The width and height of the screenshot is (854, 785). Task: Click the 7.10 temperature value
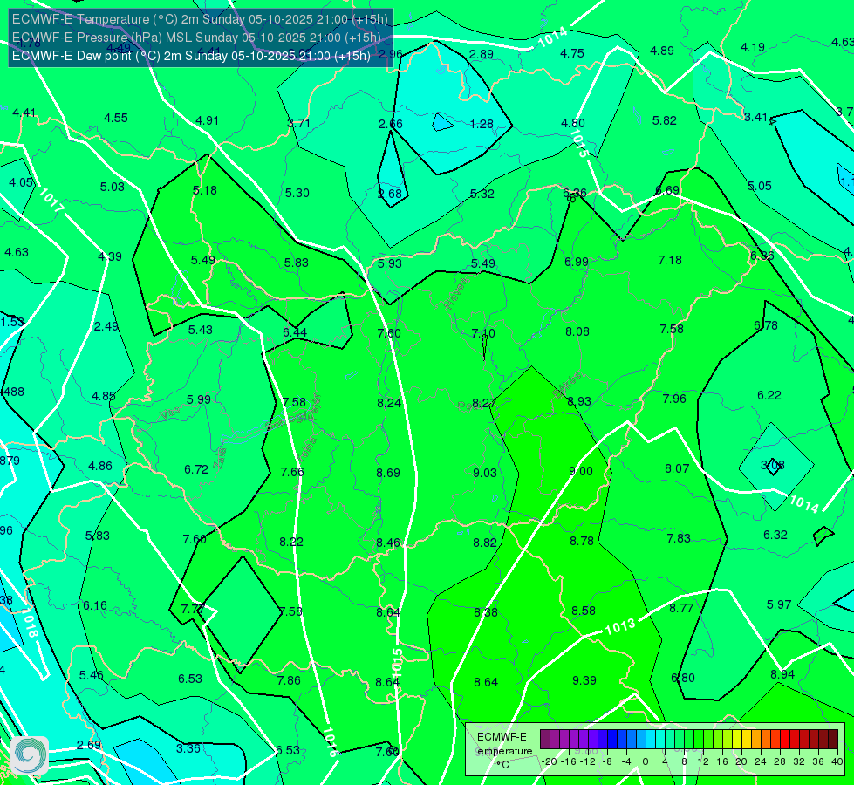(483, 333)
